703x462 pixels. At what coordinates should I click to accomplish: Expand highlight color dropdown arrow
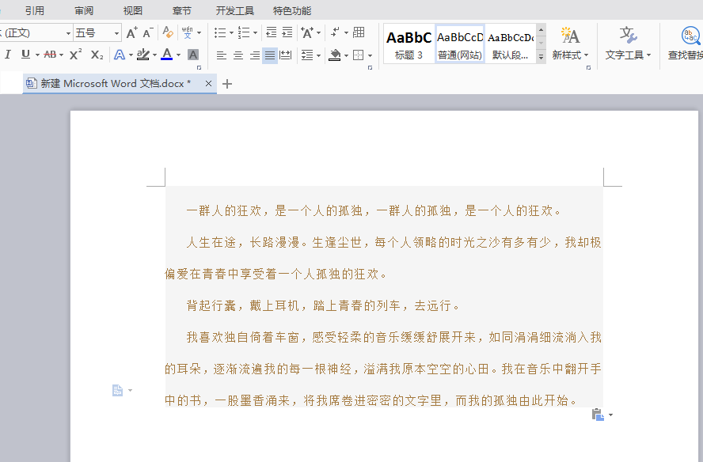tap(154, 55)
